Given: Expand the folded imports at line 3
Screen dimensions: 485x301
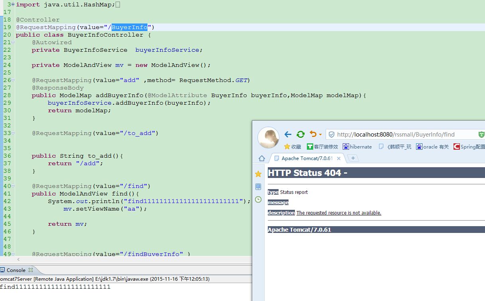Looking at the screenshot, I should [13, 4].
